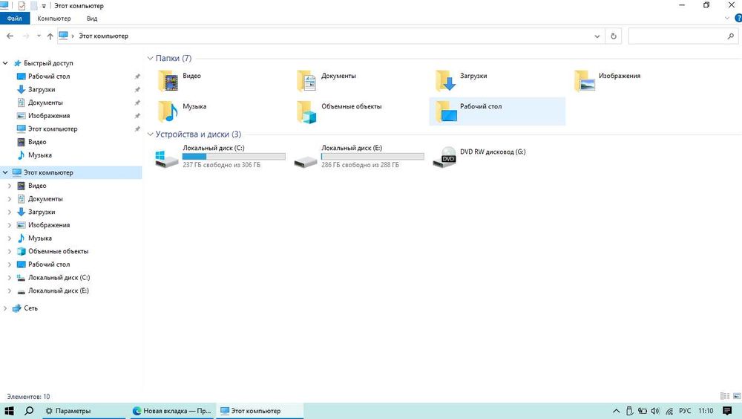Go back with the Back arrow
The height and width of the screenshot is (419, 742).
point(10,36)
